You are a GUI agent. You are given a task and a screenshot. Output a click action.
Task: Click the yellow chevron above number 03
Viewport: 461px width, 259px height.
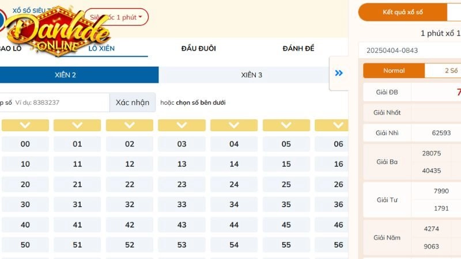(182, 125)
